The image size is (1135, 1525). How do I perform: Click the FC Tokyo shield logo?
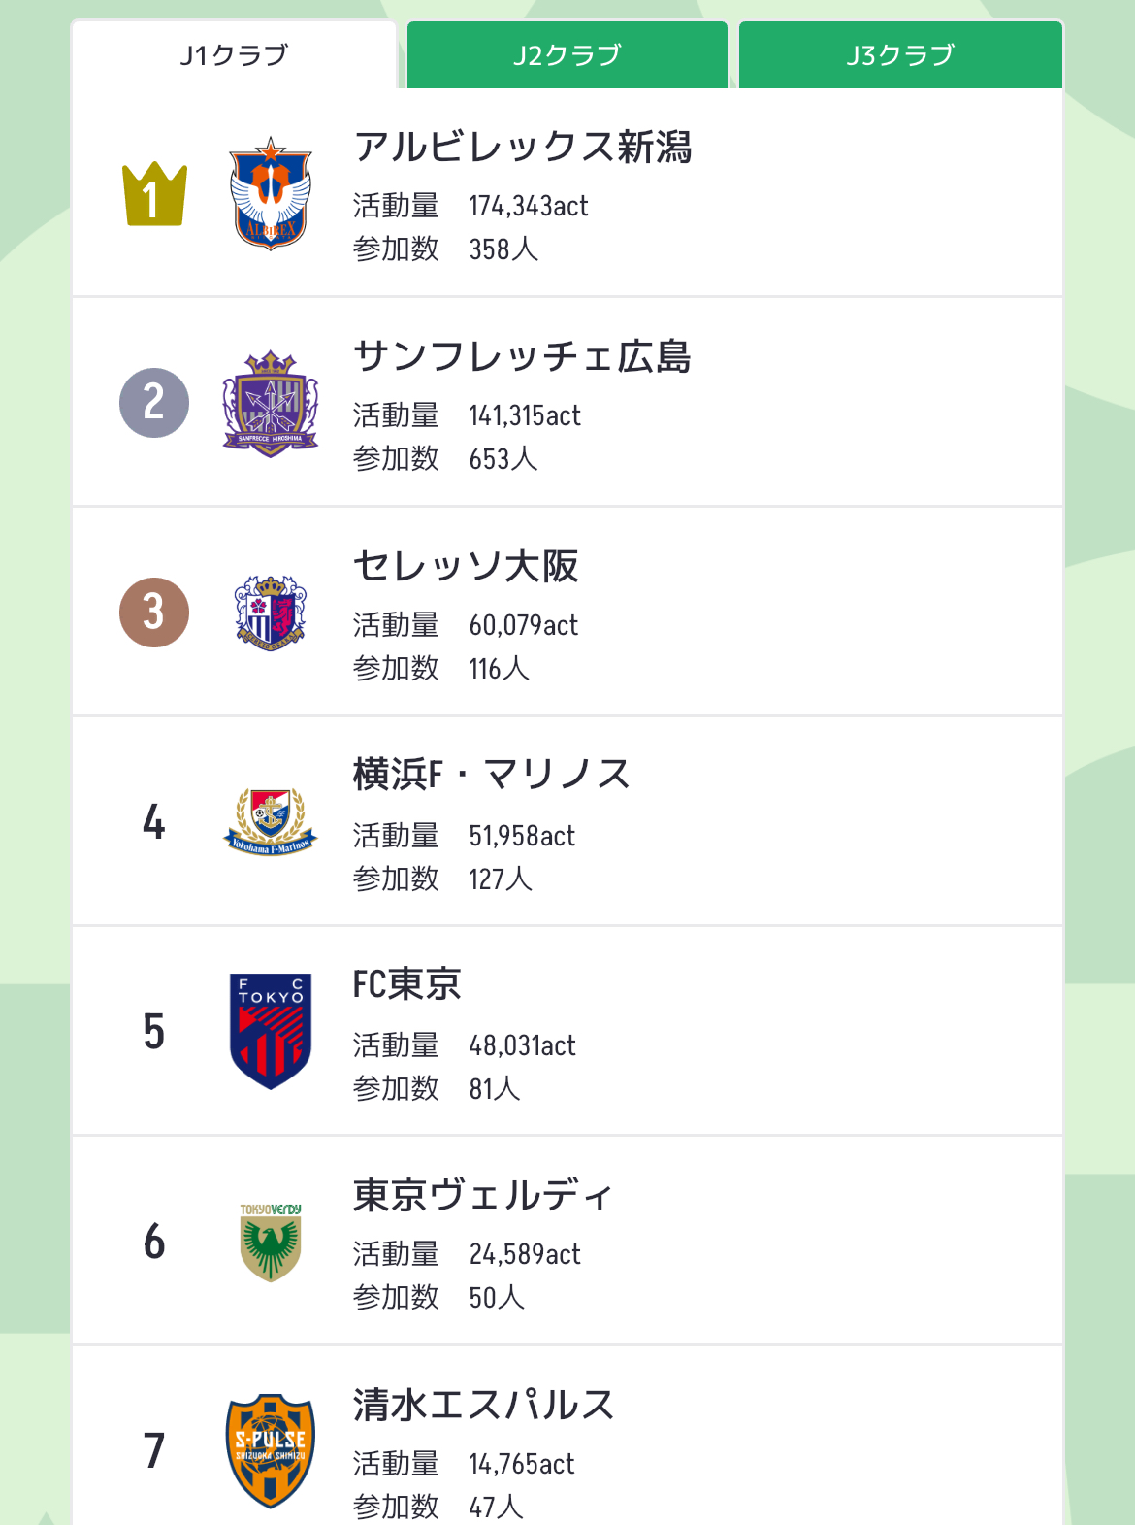[271, 1031]
